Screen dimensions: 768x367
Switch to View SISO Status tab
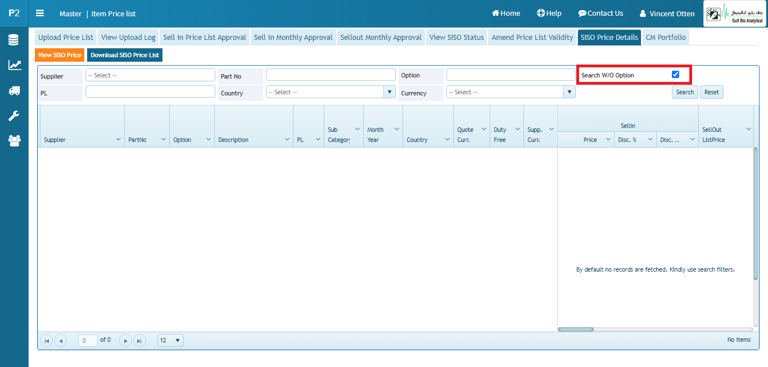457,37
